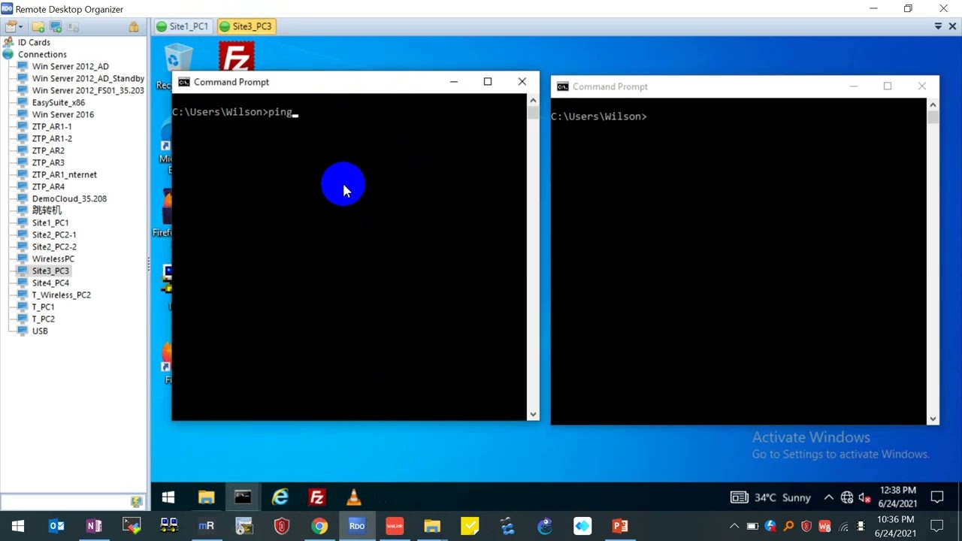Click the padlock icon in Organizer toolbar
Image resolution: width=962 pixels, height=541 pixels.
click(134, 27)
